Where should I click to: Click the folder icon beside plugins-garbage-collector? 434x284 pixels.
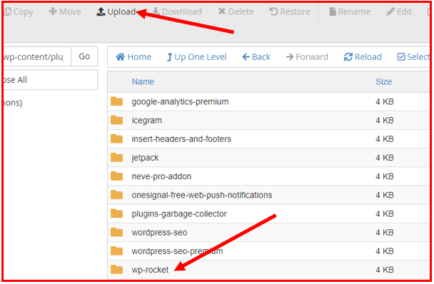(116, 213)
